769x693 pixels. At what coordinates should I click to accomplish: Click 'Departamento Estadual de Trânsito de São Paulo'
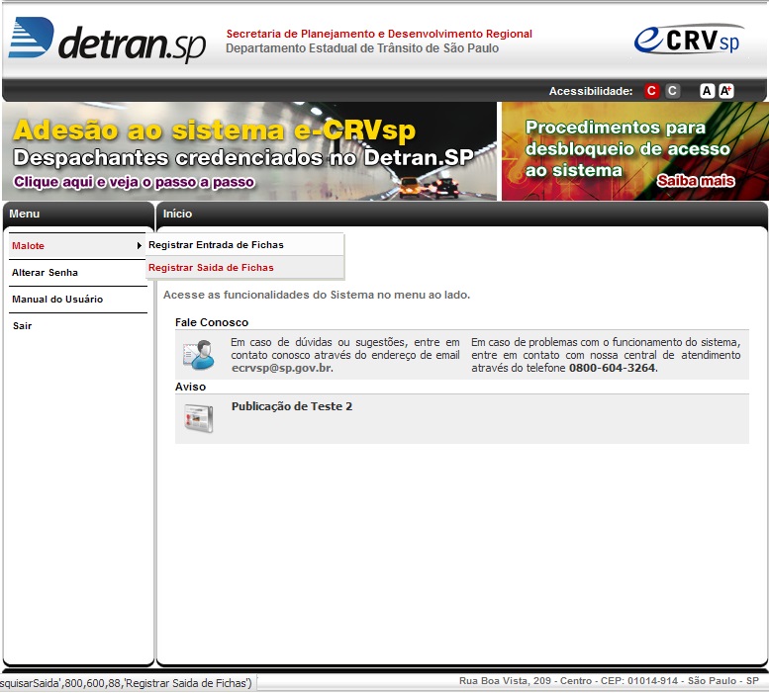click(x=362, y=48)
